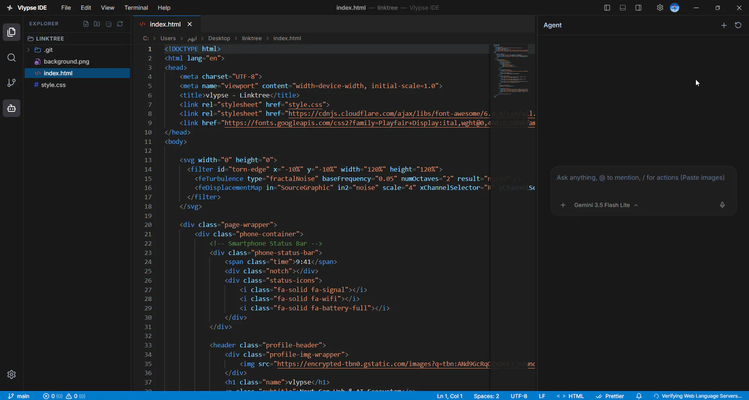Image resolution: width=749 pixels, height=400 pixels.
Task: Open the Help menu
Action: tap(164, 8)
